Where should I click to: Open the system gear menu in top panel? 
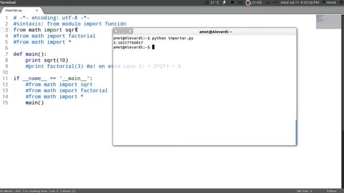(342, 2)
